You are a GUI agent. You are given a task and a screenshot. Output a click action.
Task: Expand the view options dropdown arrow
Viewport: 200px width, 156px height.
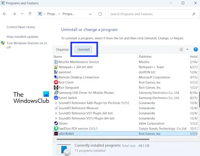(x=187, y=49)
